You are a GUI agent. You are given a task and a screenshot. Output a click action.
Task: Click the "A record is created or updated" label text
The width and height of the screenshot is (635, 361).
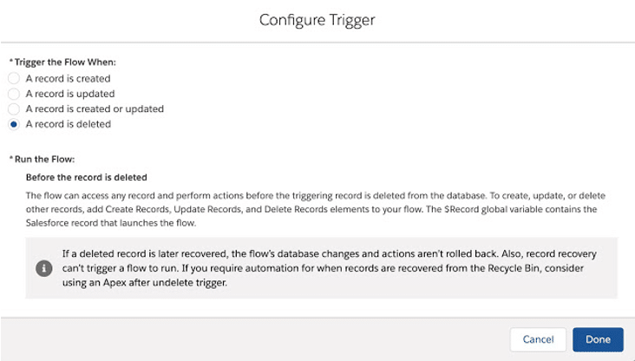point(95,108)
